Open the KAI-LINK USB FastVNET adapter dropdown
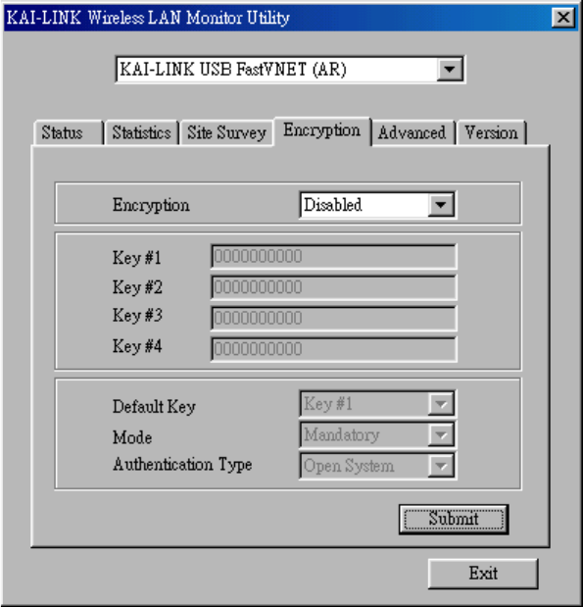The height and width of the screenshot is (607, 583). click(x=450, y=70)
